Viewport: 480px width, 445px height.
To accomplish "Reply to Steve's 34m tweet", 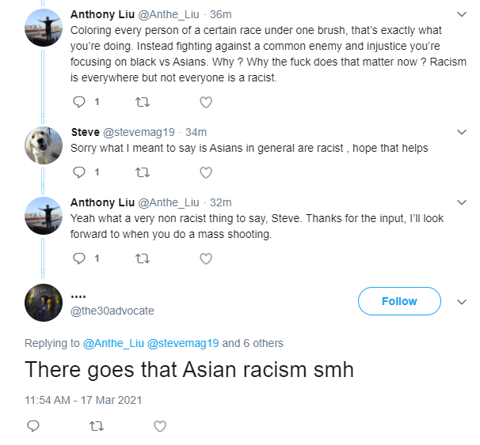I will tap(79, 172).
